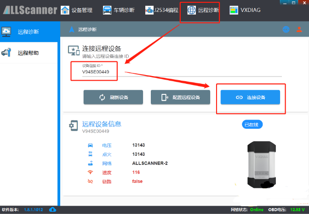Click the wifi icon next to 速度
Image resolution: width=309 pixels, height=214 pixels.
(90, 172)
